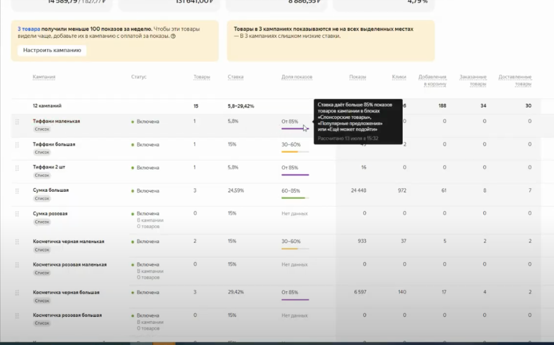Click the Список tag under Косметичка черная большая

(x=42, y=300)
